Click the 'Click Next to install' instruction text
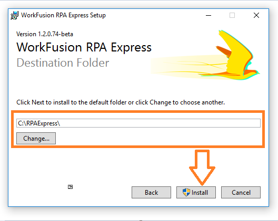The height and width of the screenshot is (221, 278). click(121, 102)
